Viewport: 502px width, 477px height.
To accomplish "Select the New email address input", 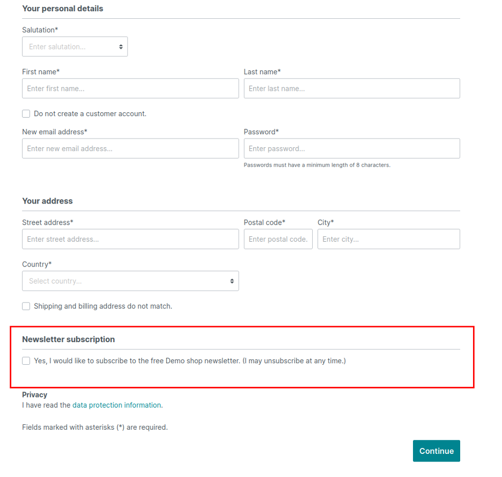I will click(x=130, y=149).
